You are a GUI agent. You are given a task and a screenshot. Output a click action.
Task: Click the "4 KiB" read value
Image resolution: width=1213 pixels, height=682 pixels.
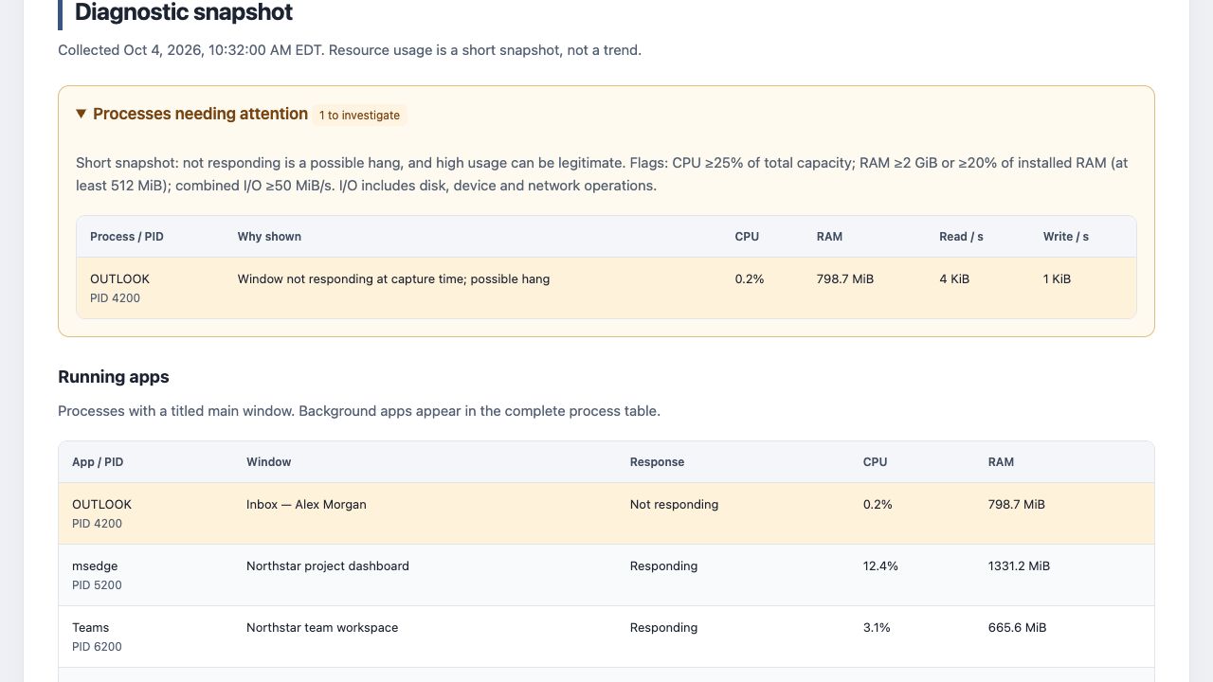click(x=954, y=279)
